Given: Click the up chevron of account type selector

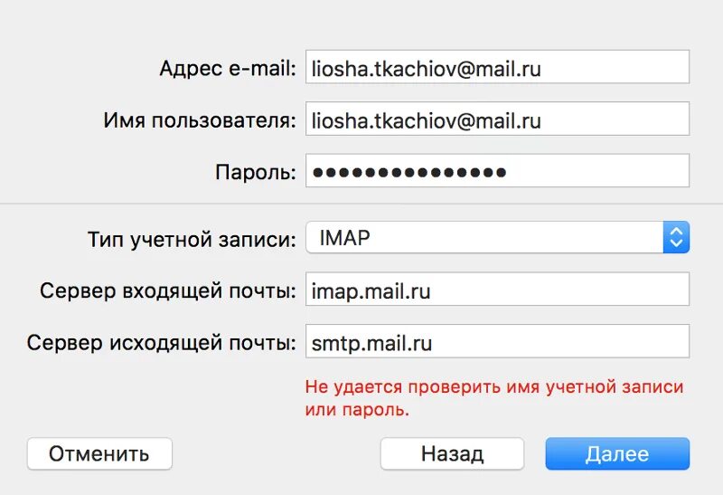Looking at the screenshot, I should coord(676,232).
